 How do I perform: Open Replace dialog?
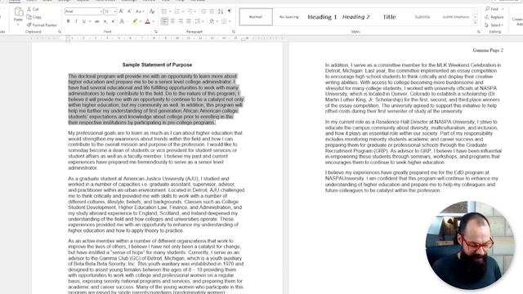(x=494, y=17)
